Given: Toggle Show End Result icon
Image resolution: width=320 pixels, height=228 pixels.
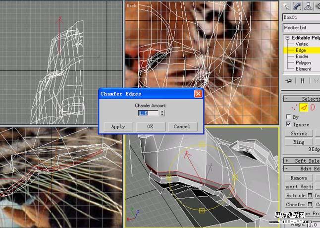Looking at the screenshot, I should point(303,81).
